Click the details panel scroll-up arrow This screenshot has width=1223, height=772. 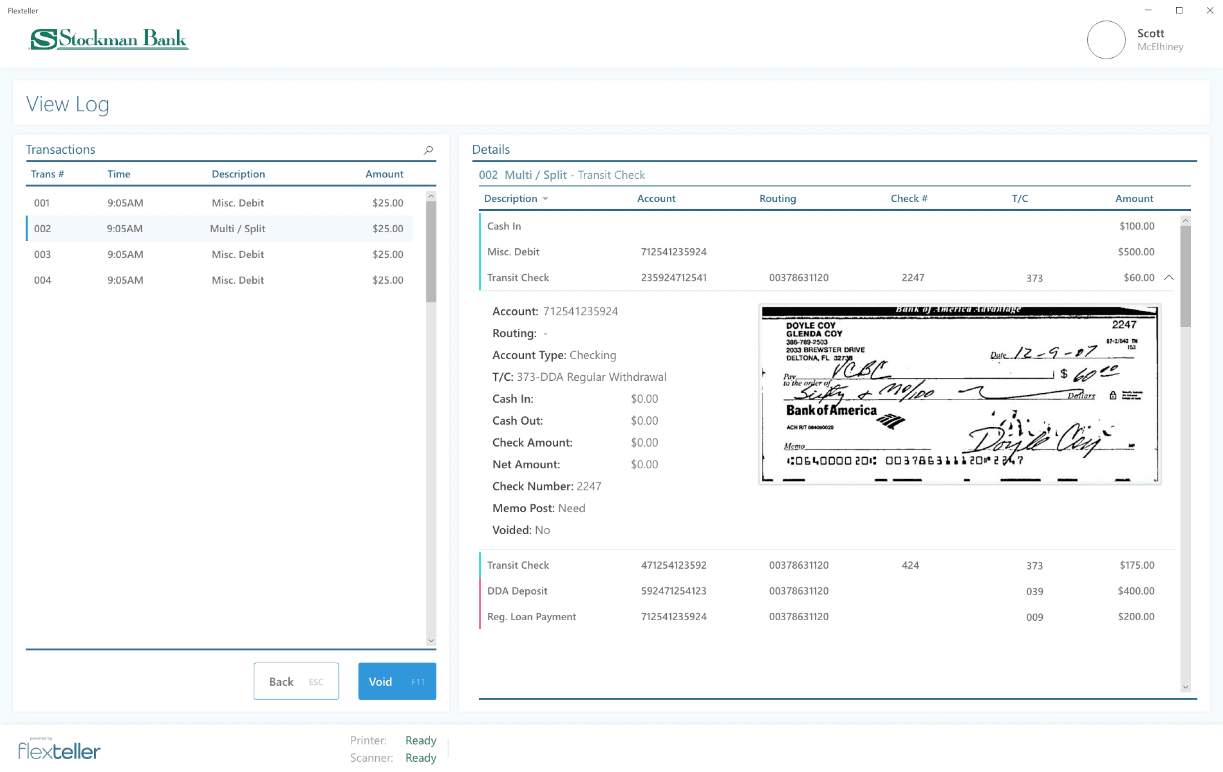click(1186, 220)
